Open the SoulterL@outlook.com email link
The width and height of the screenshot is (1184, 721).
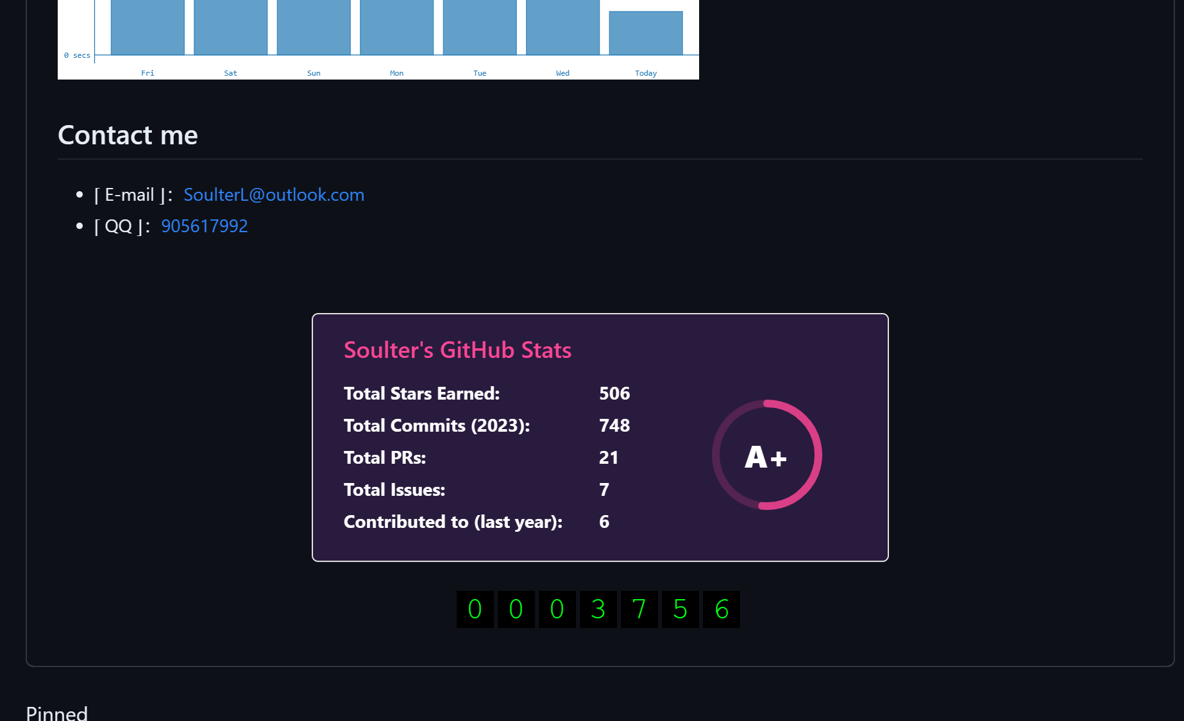pyautogui.click(x=274, y=194)
